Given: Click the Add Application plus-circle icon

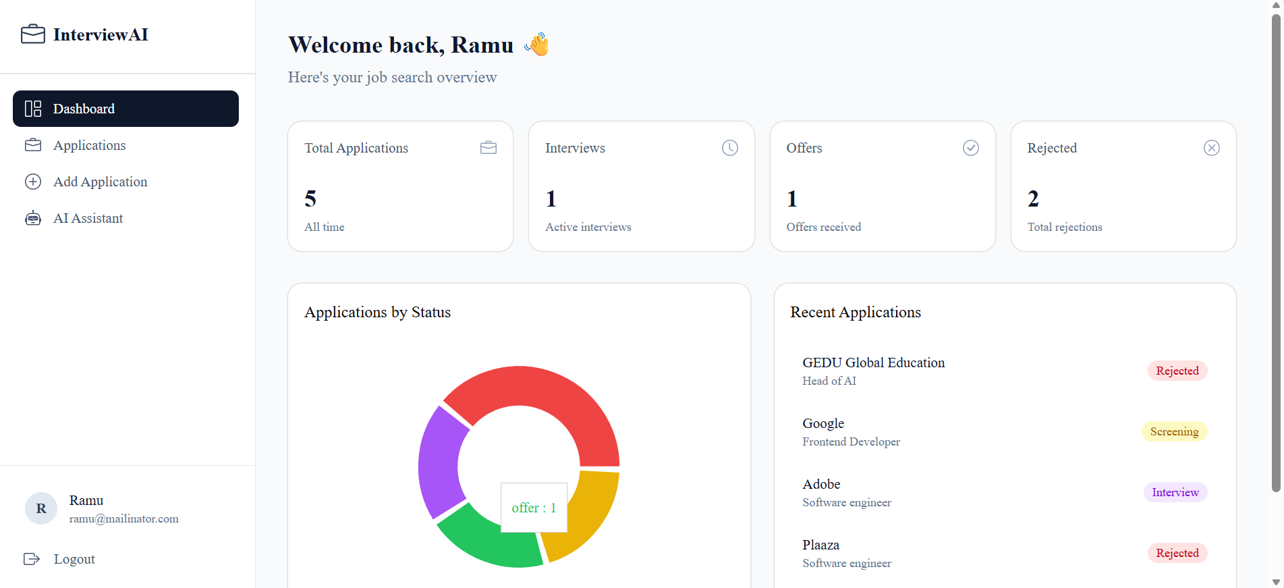Looking at the screenshot, I should 33,182.
